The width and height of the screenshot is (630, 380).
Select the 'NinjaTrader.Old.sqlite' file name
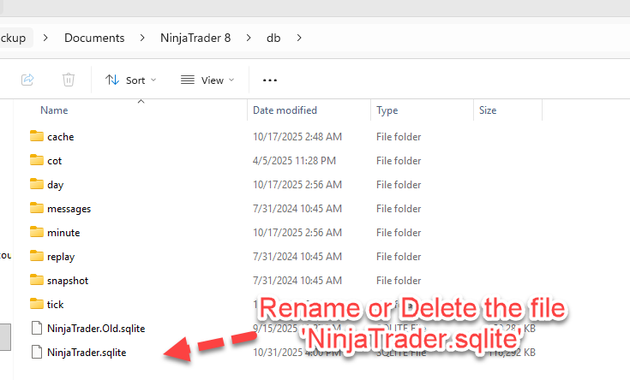pos(96,329)
